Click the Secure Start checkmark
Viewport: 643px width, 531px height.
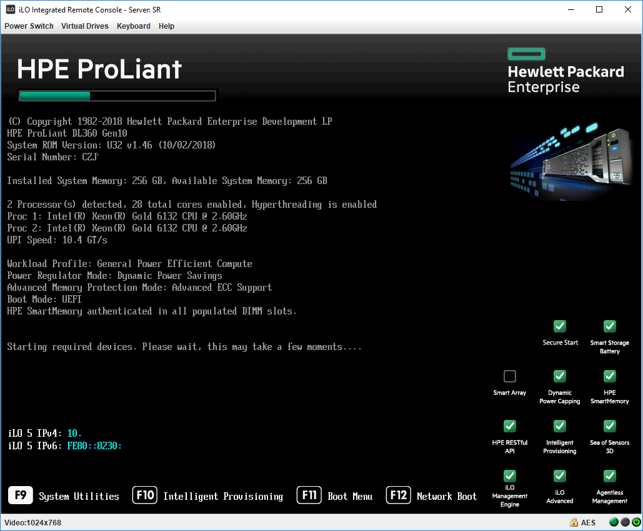560,326
